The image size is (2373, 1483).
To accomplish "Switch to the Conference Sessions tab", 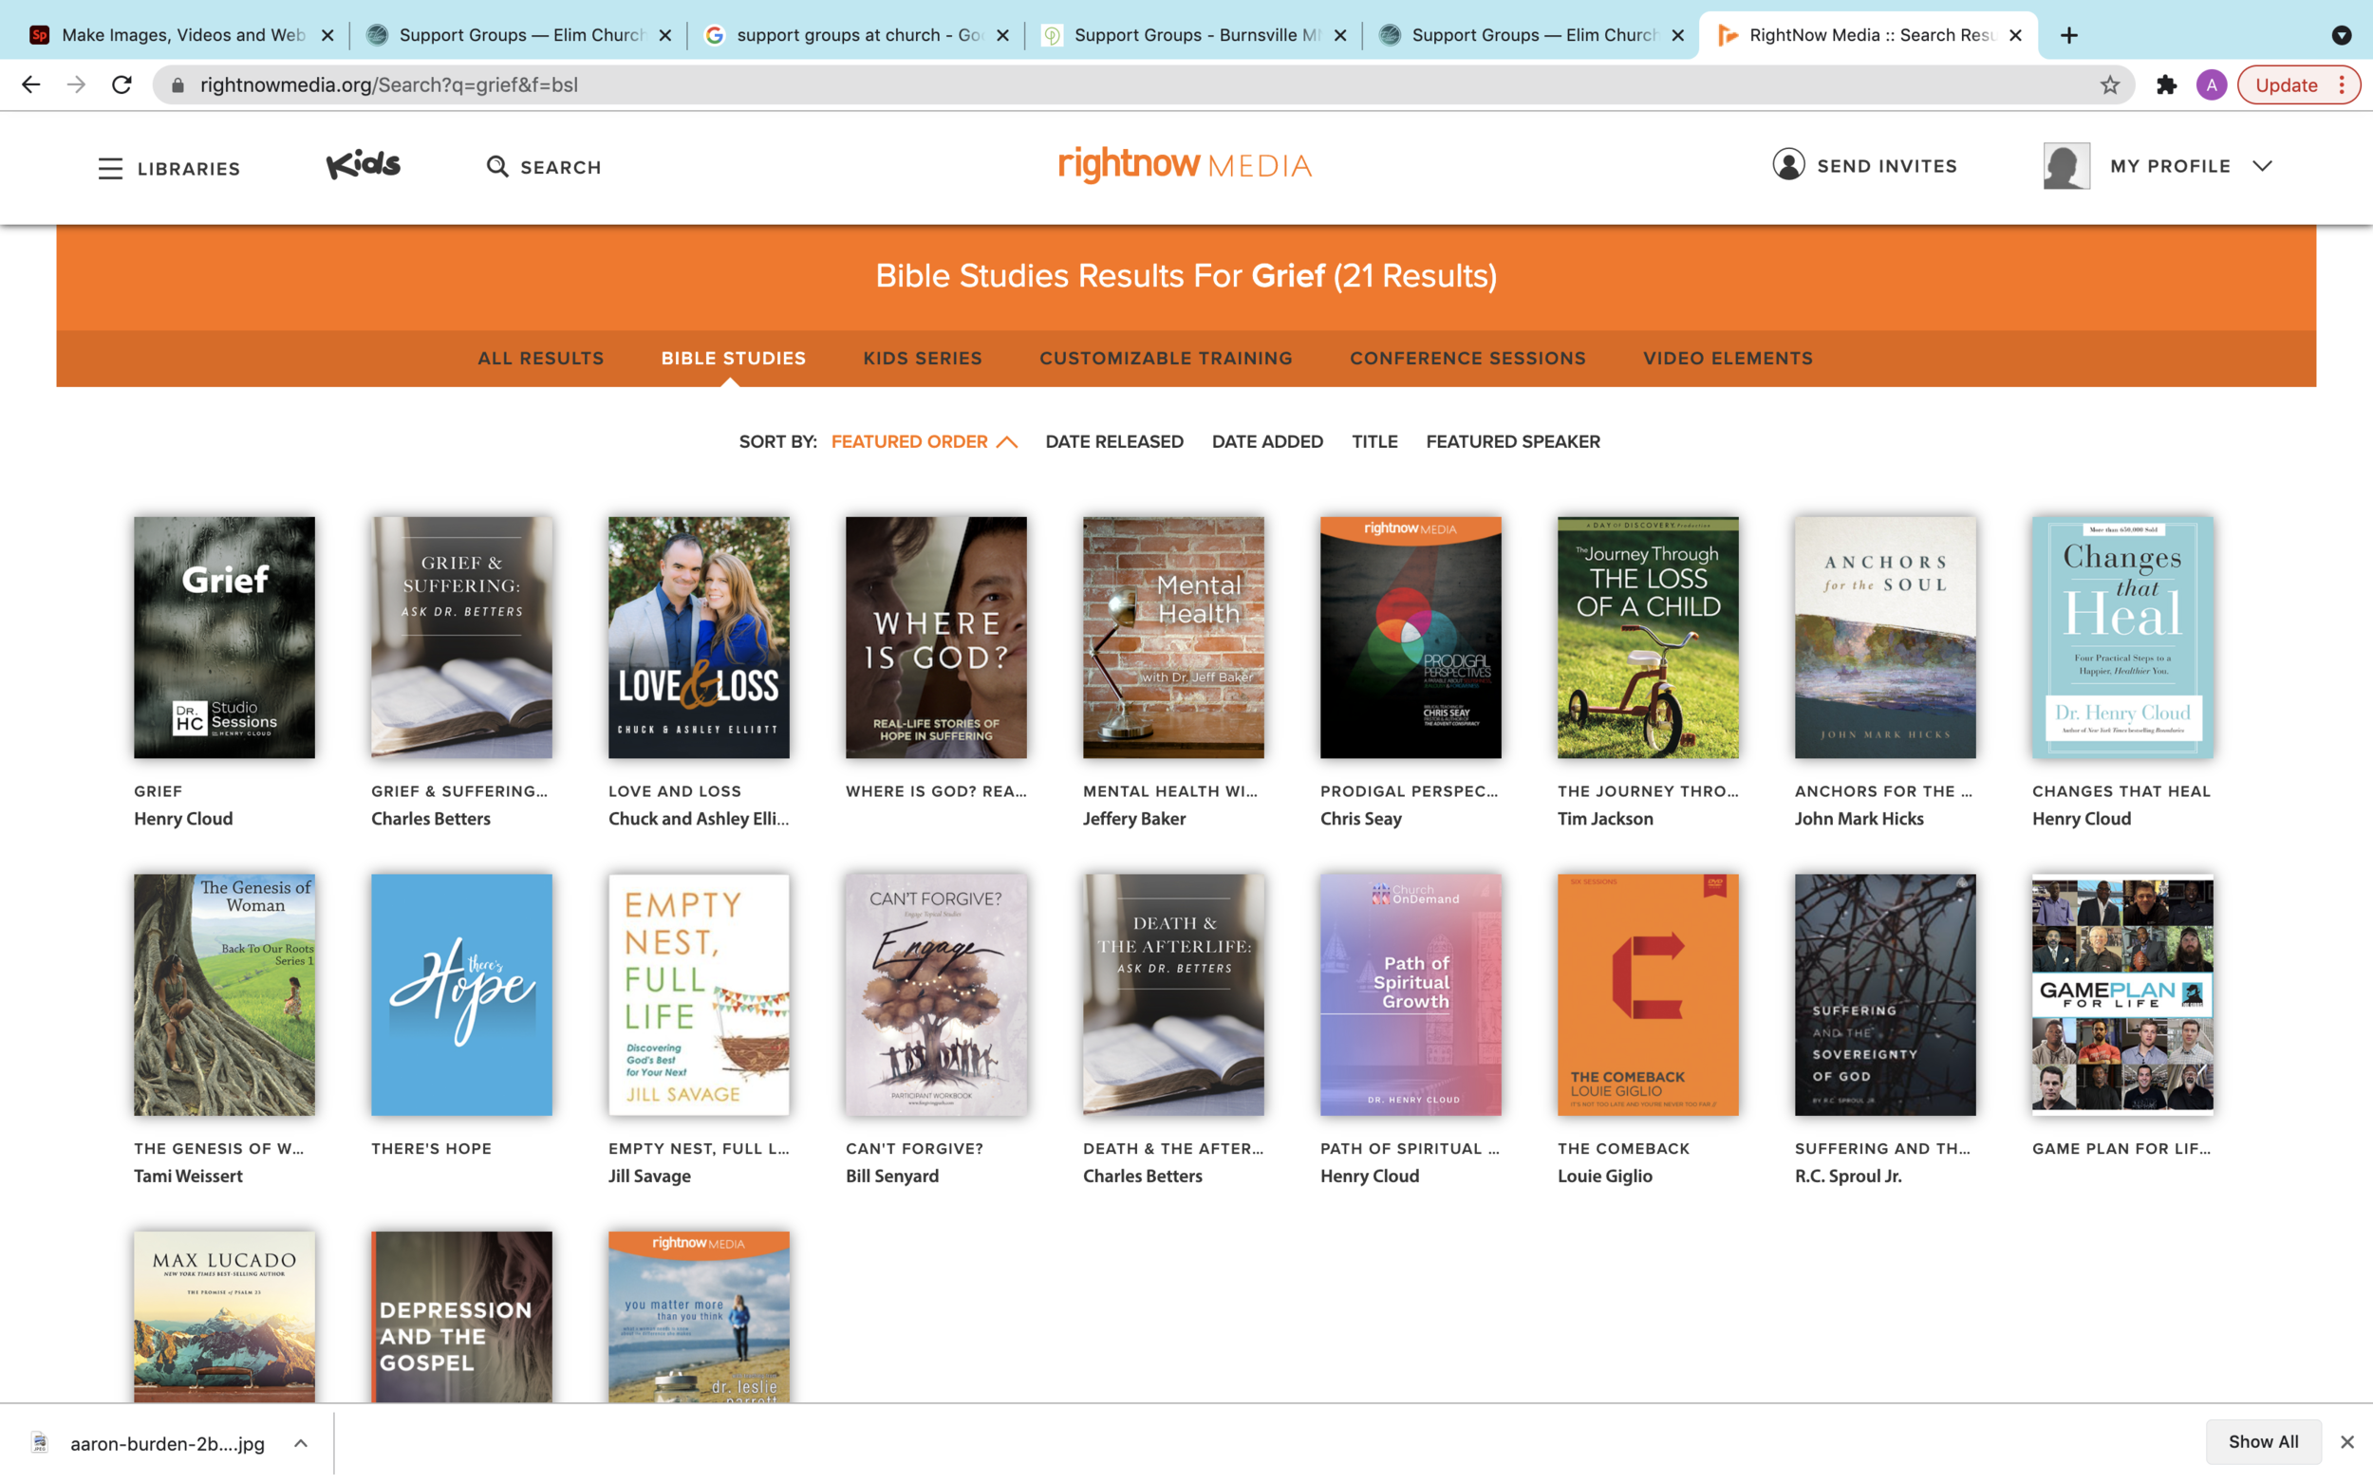I will [1467, 358].
